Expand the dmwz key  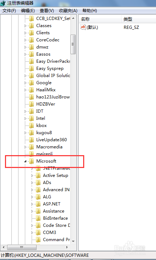pyautogui.click(x=25, y=47)
